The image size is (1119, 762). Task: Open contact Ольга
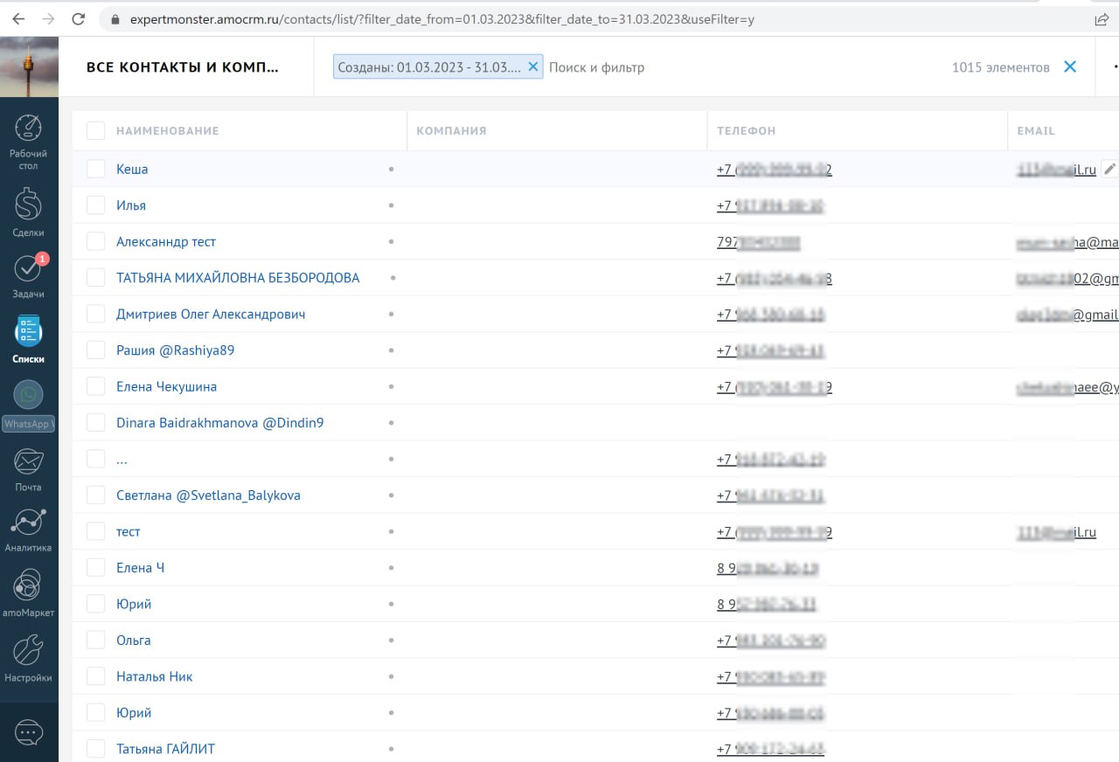(x=134, y=641)
